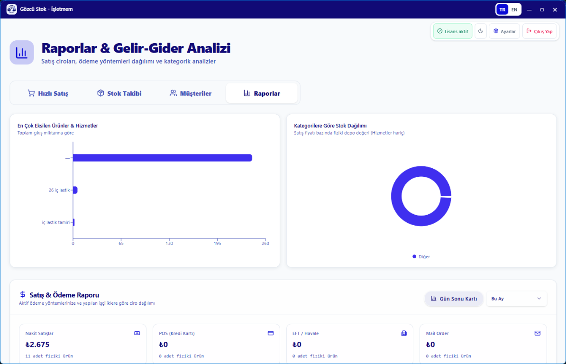Screen dimensions: 566x364
Task: Click the bank icon on EFT / Havale card
Action: click(x=404, y=333)
